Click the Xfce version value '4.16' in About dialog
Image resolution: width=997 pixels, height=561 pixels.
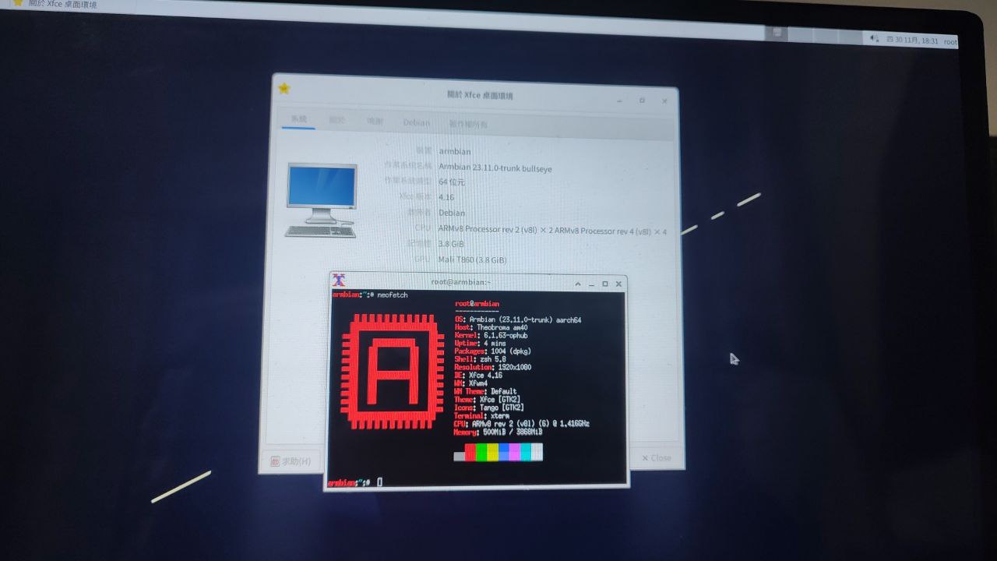(446, 197)
